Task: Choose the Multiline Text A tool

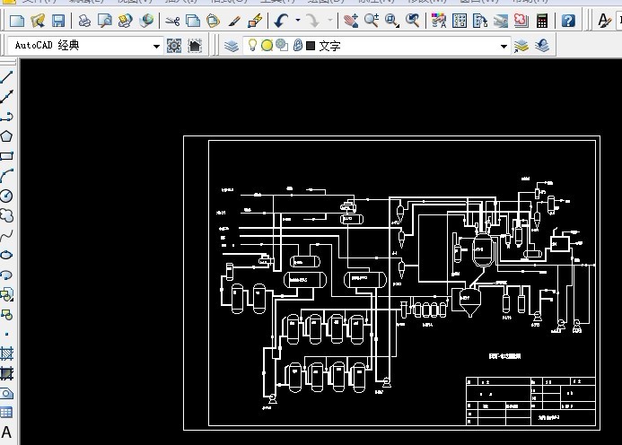Action: pos(6,432)
